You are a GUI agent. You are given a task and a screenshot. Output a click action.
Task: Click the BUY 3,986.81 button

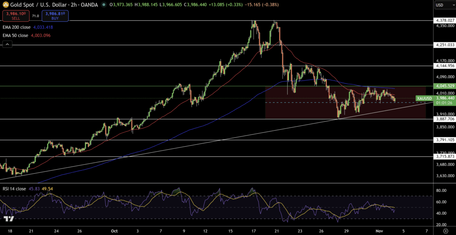tap(56, 16)
